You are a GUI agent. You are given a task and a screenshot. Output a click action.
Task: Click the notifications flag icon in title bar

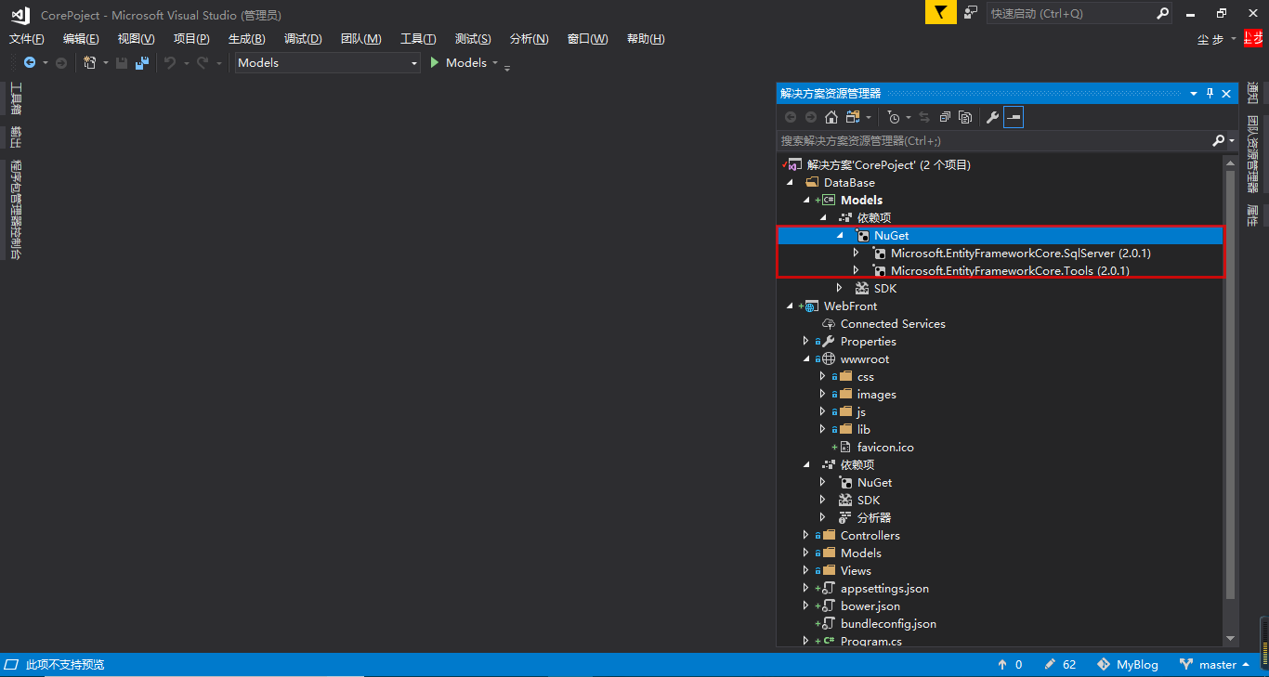pos(940,13)
